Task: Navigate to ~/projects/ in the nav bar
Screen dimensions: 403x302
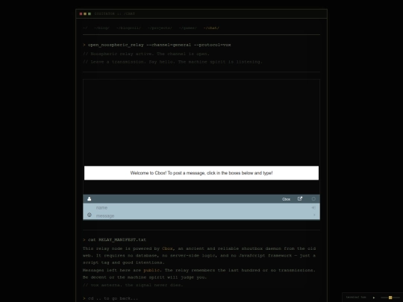Action: [160, 28]
